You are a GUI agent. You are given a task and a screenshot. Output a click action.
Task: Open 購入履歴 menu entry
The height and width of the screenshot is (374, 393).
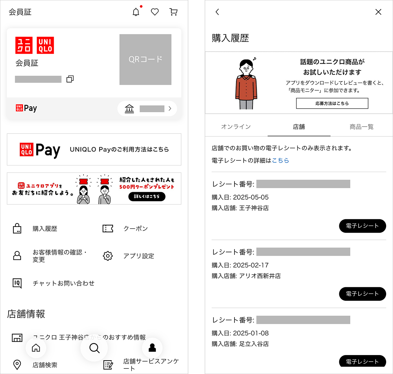click(45, 229)
